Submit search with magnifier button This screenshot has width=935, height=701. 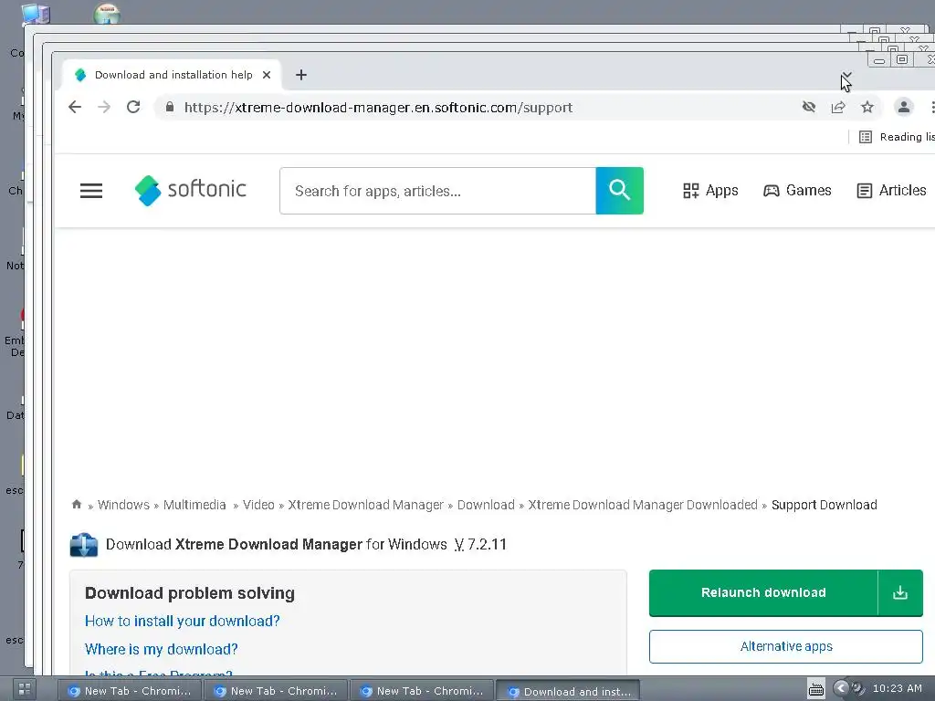pos(619,191)
